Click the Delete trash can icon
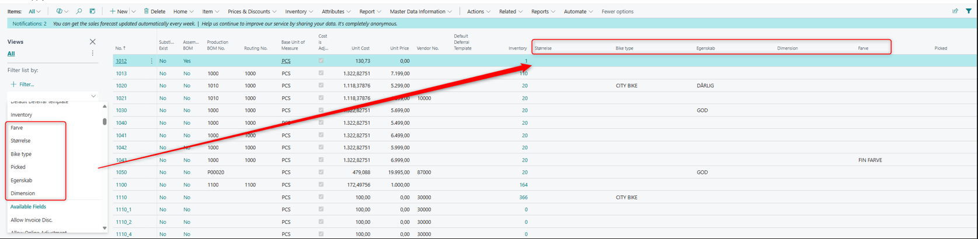978x239 pixels. [147, 11]
